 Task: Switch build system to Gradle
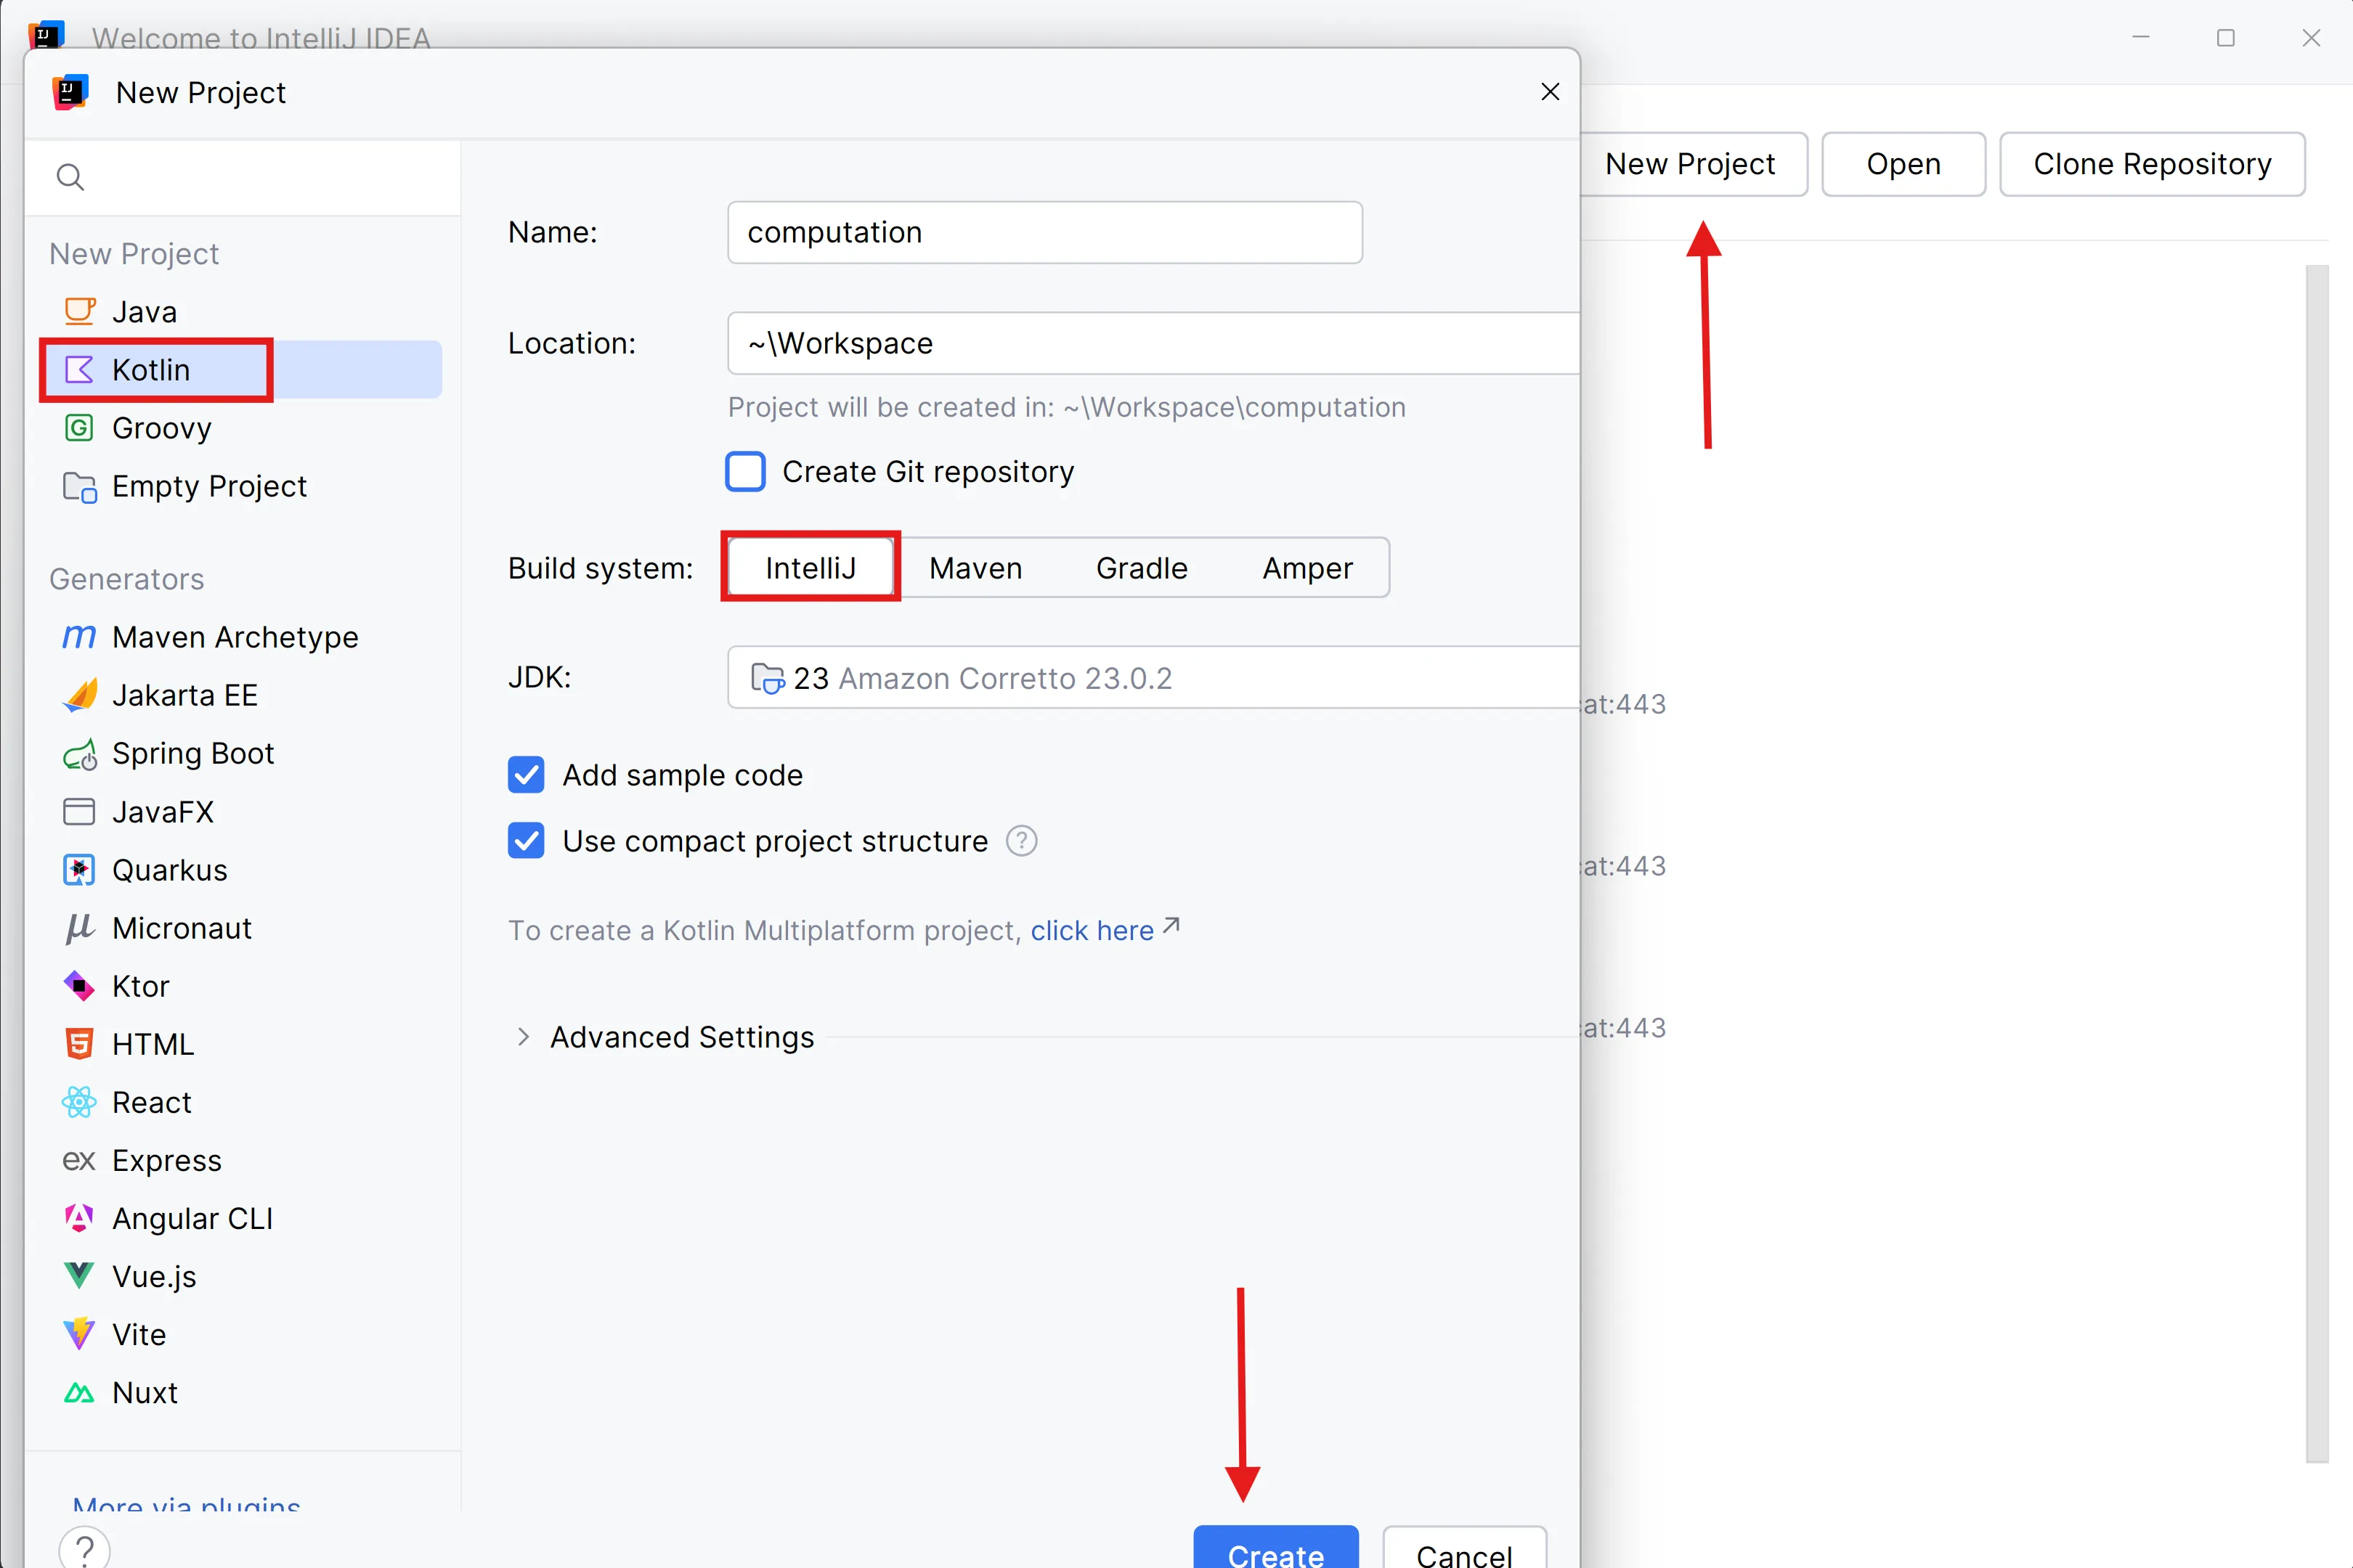coord(1140,568)
